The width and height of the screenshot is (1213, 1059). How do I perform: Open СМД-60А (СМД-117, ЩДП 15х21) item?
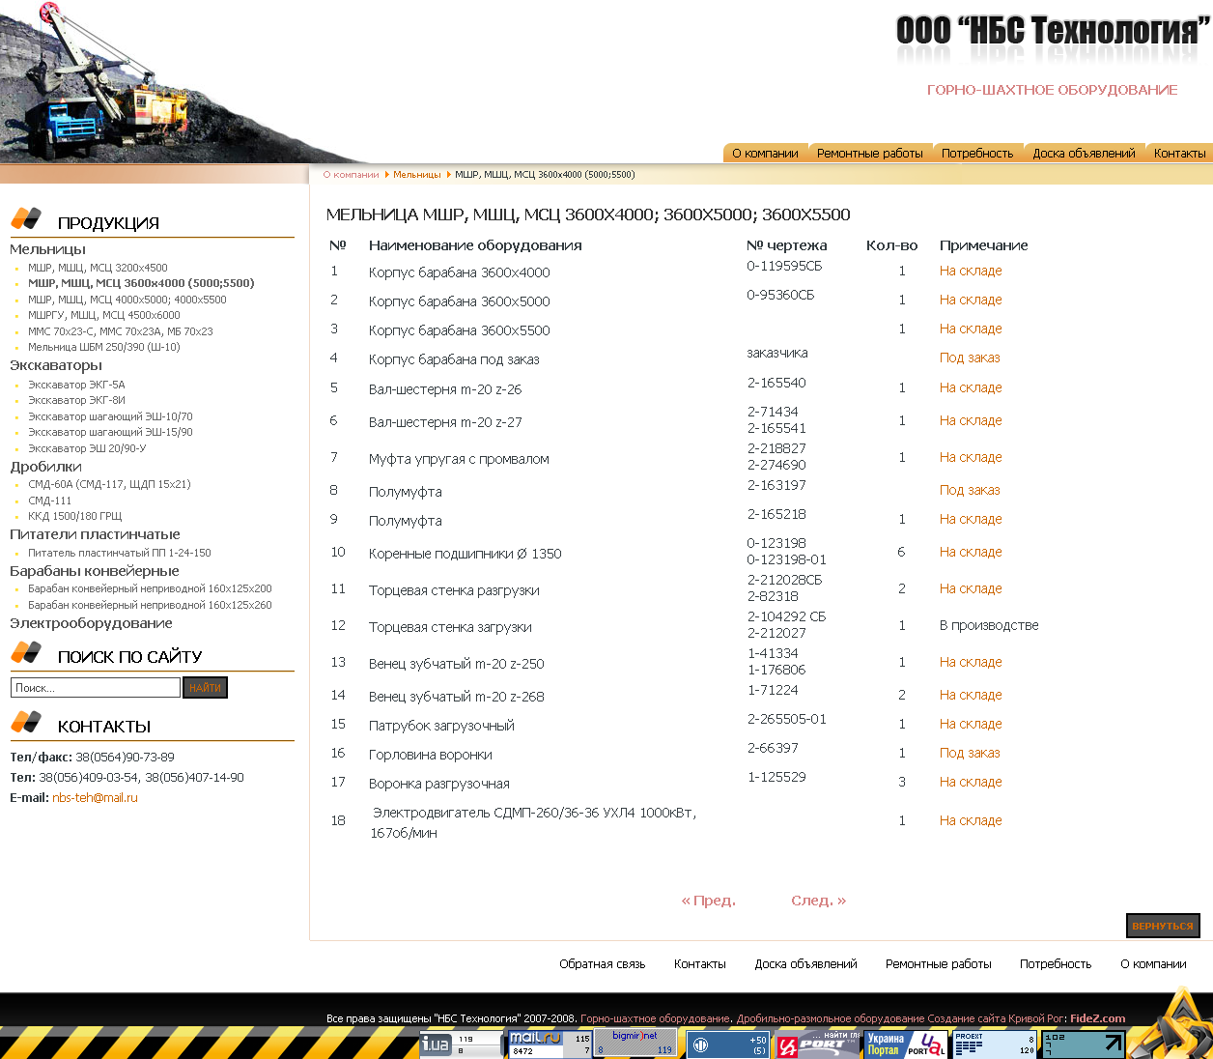tap(109, 484)
